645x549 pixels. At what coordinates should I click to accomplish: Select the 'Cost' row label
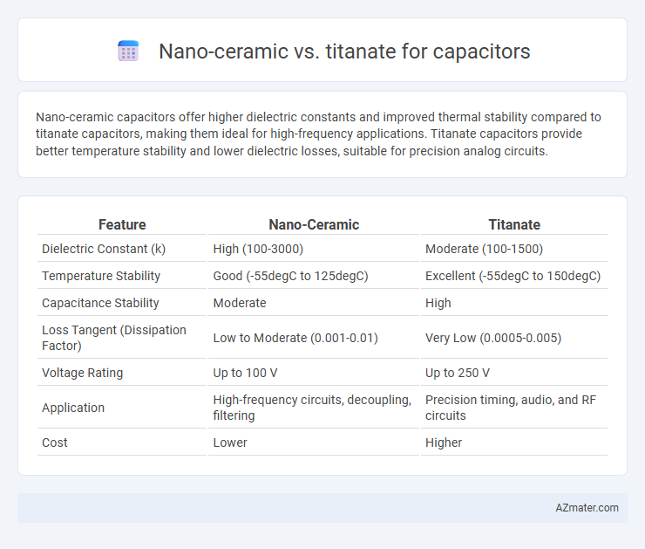tap(55, 443)
